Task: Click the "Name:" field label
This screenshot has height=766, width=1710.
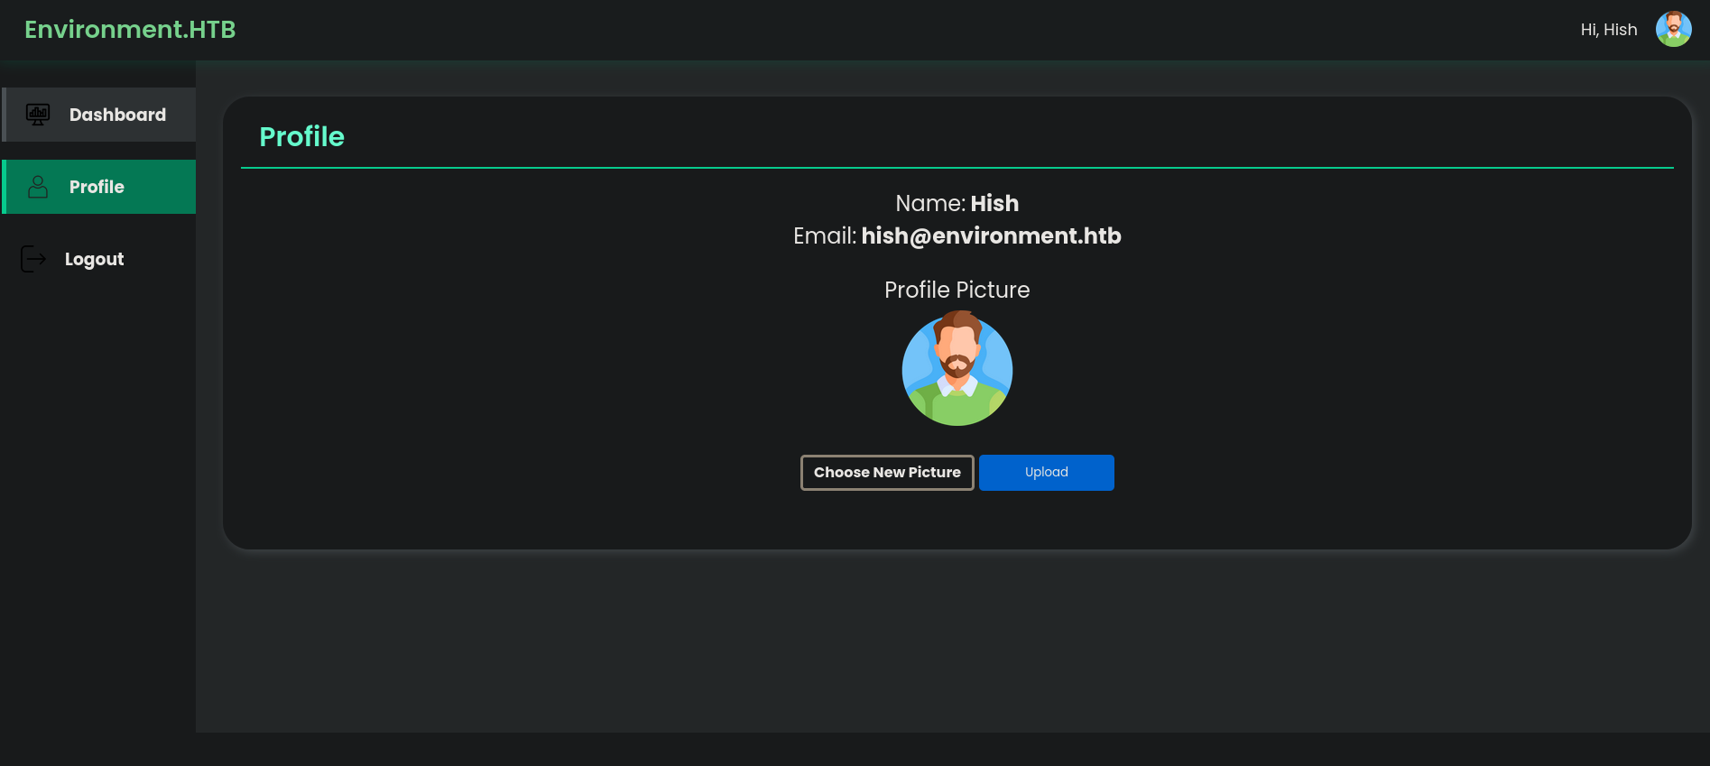Action: tap(929, 203)
